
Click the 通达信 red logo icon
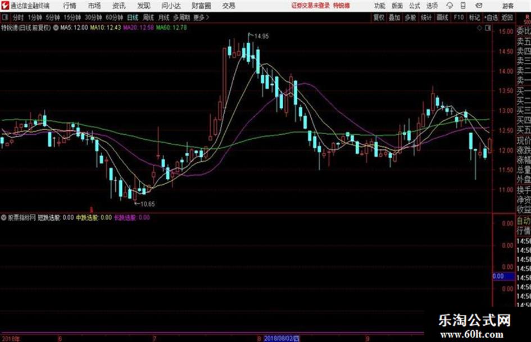(x=4, y=6)
